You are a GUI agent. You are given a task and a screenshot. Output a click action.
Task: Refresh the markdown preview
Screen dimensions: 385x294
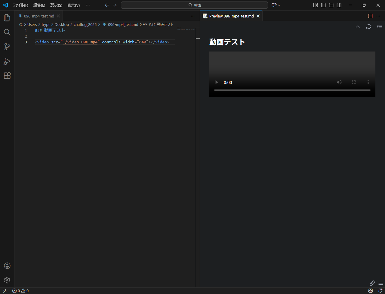[368, 27]
